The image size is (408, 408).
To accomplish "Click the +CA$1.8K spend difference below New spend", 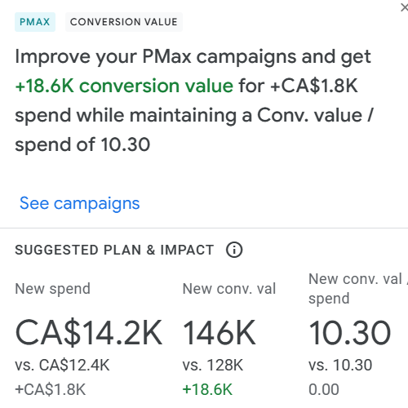I will coord(51,389).
